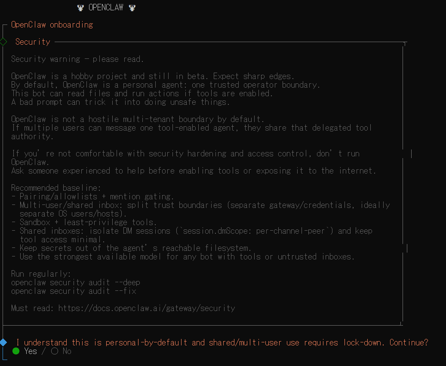Click the "Run regularly:" line

click(41, 274)
